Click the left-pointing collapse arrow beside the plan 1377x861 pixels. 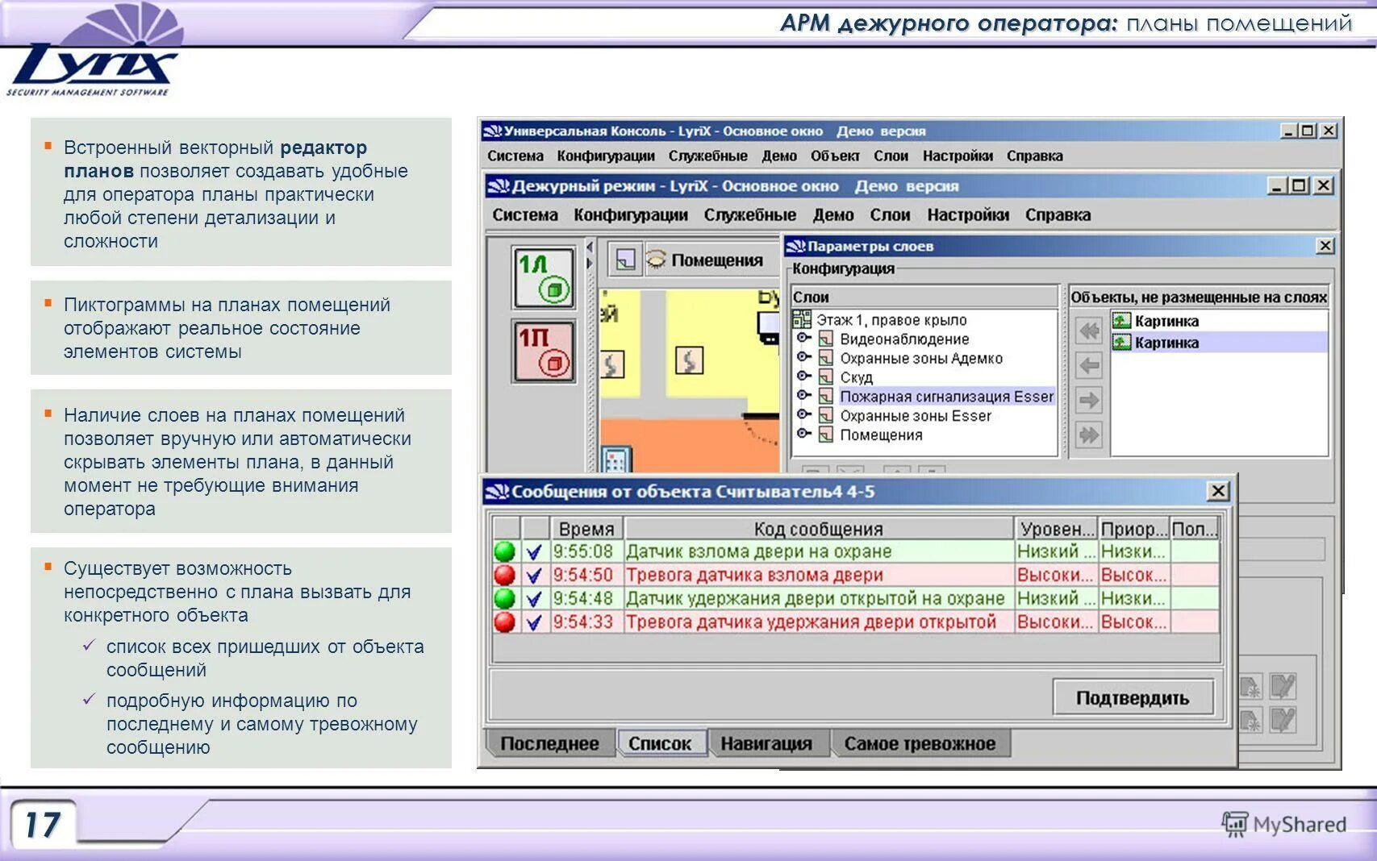click(590, 246)
